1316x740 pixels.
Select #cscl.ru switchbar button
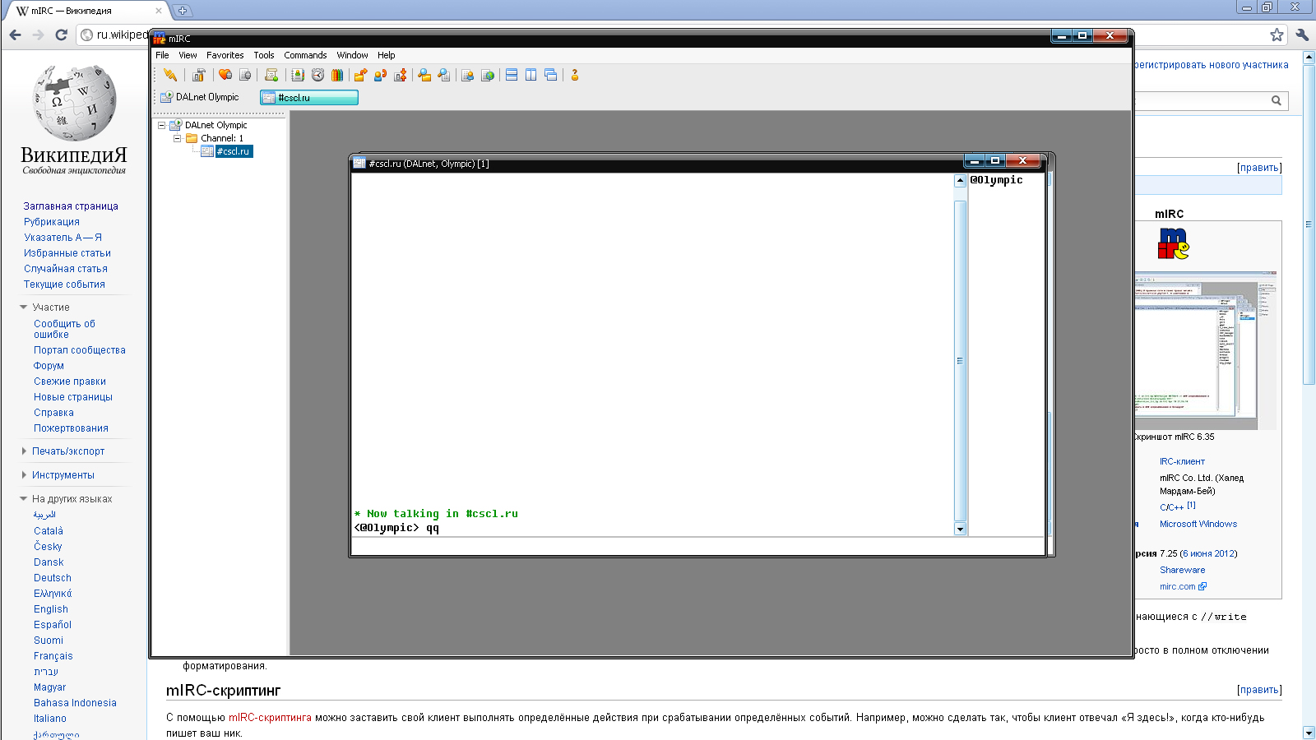point(309,97)
